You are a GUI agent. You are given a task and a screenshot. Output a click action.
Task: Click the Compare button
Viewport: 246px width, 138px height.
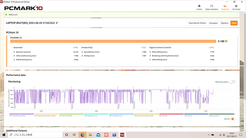pyautogui.click(x=213, y=23)
